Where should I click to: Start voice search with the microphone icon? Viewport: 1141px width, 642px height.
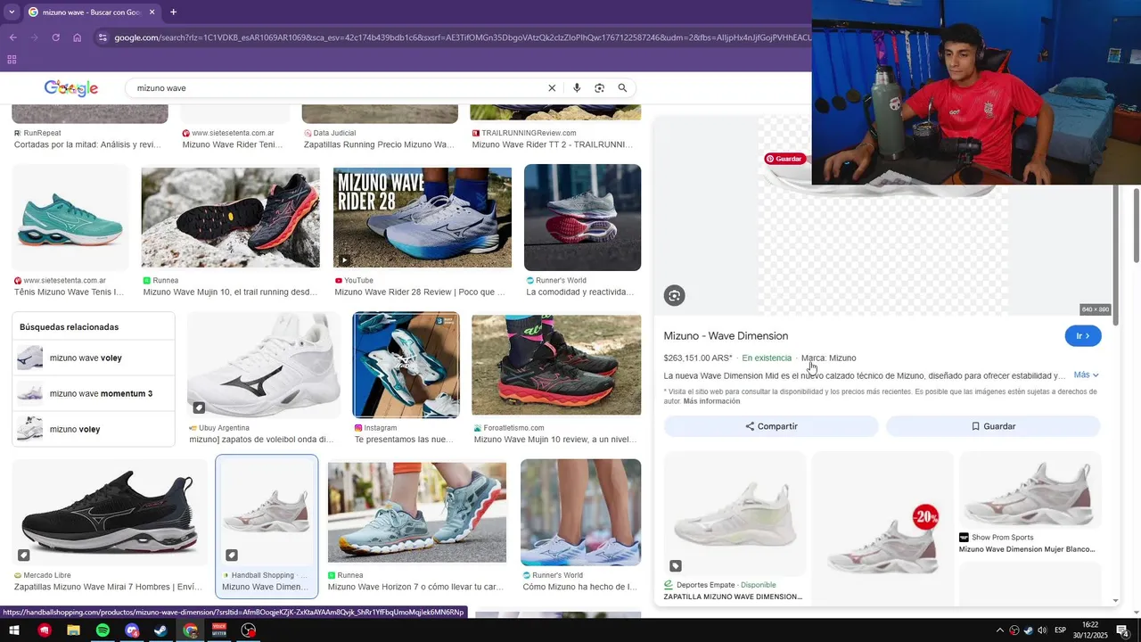[x=577, y=88]
